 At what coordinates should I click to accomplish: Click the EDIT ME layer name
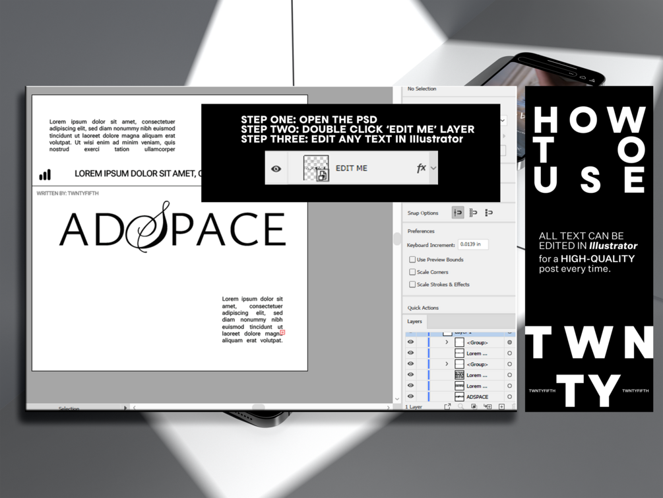pyautogui.click(x=352, y=168)
